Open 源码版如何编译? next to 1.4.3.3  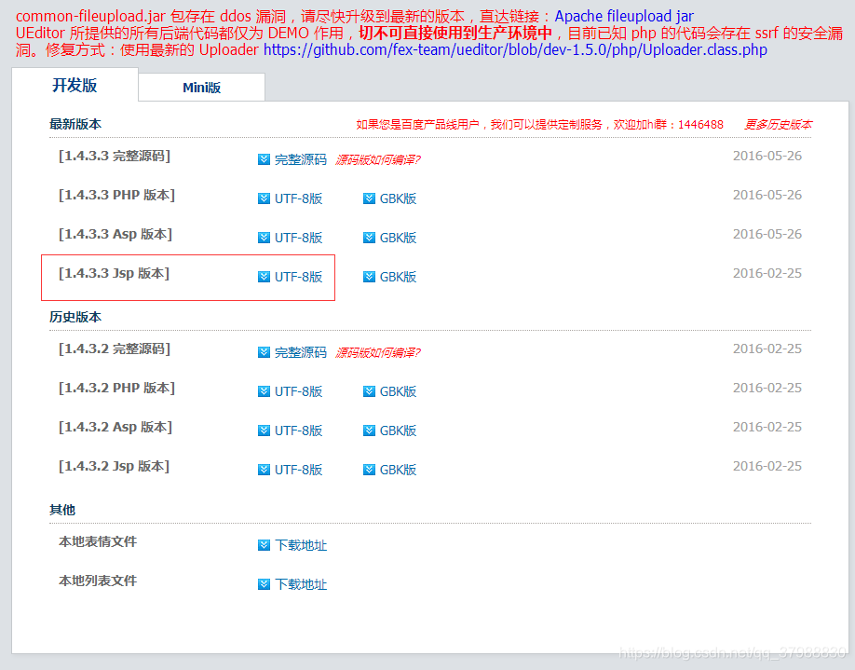(x=378, y=160)
